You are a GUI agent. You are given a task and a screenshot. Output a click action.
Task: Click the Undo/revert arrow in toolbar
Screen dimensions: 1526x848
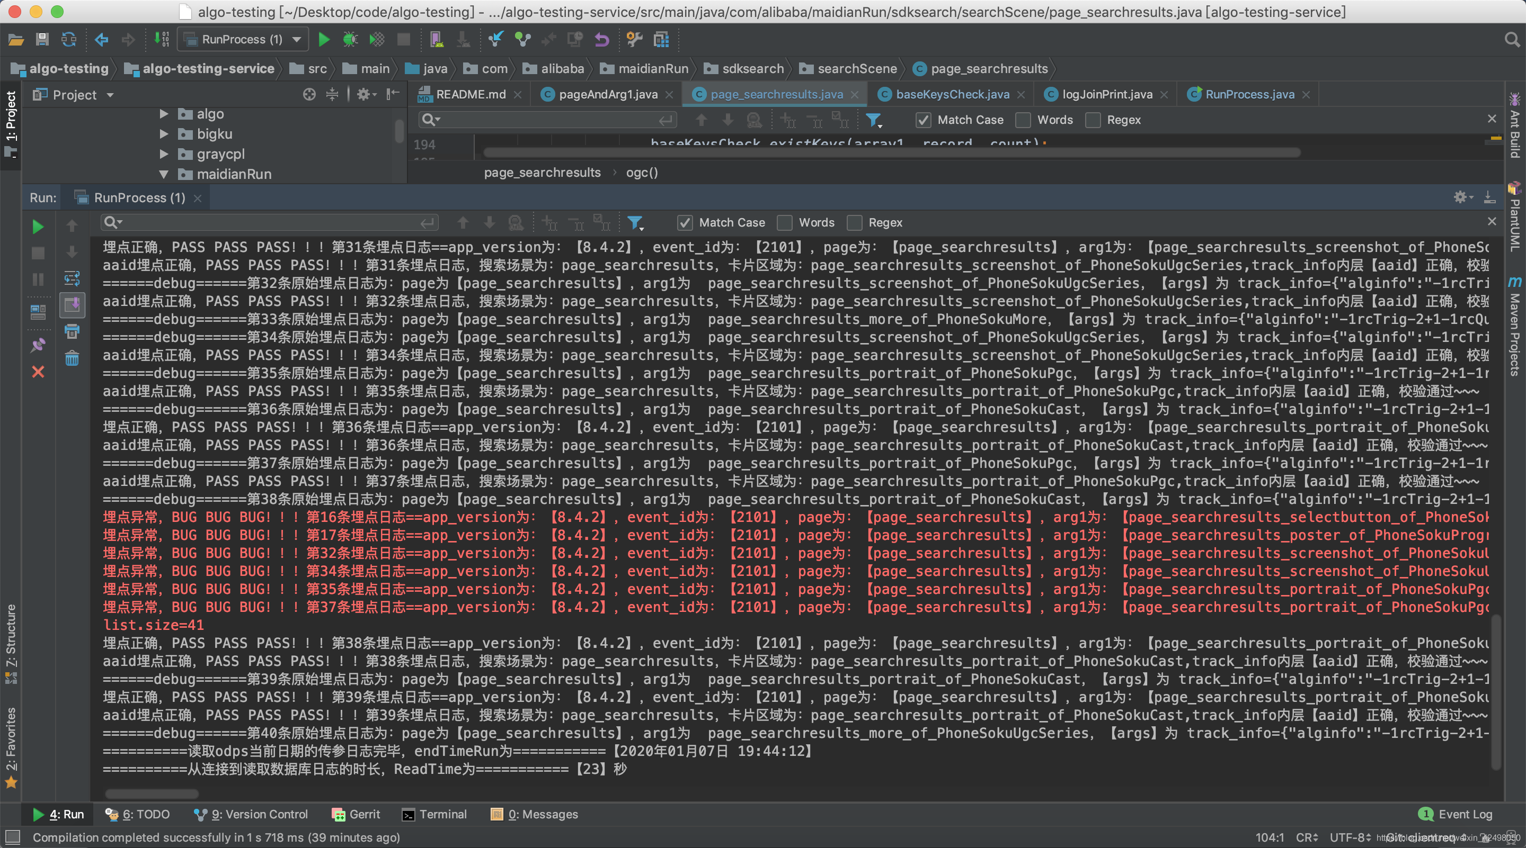pos(601,40)
